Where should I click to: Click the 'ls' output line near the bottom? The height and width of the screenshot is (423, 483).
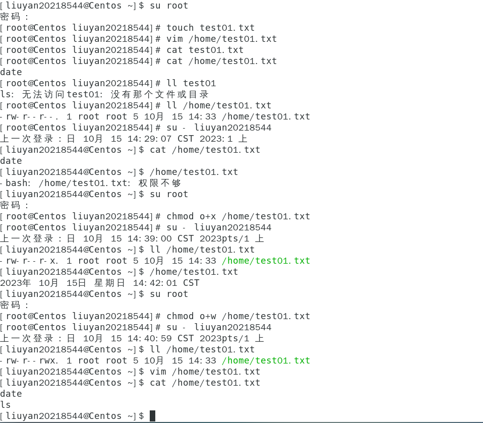coord(5,405)
